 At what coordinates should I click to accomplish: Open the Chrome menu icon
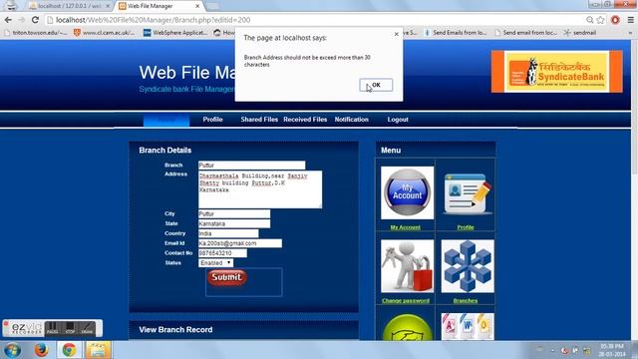[631, 20]
